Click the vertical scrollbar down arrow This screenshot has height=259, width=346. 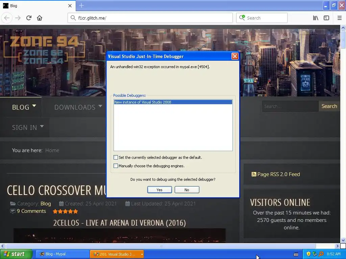point(343,240)
